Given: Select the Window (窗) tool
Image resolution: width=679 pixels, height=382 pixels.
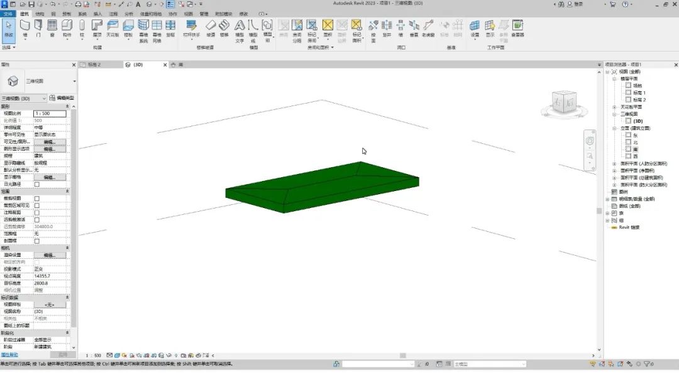Looking at the screenshot, I should click(x=52, y=28).
